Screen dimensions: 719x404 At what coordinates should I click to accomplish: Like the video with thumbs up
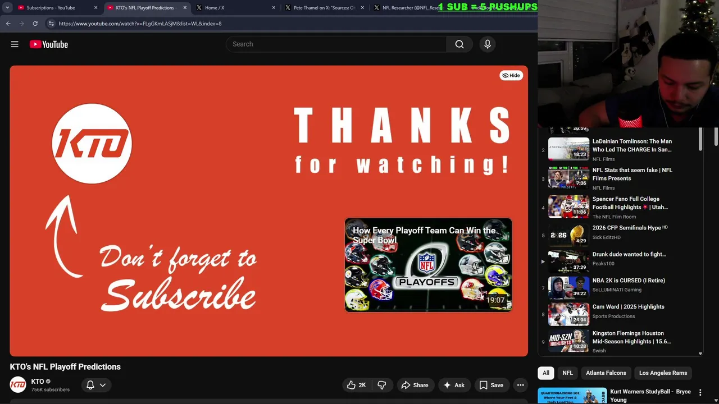(x=357, y=385)
